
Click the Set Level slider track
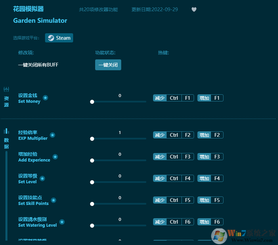tap(119, 182)
